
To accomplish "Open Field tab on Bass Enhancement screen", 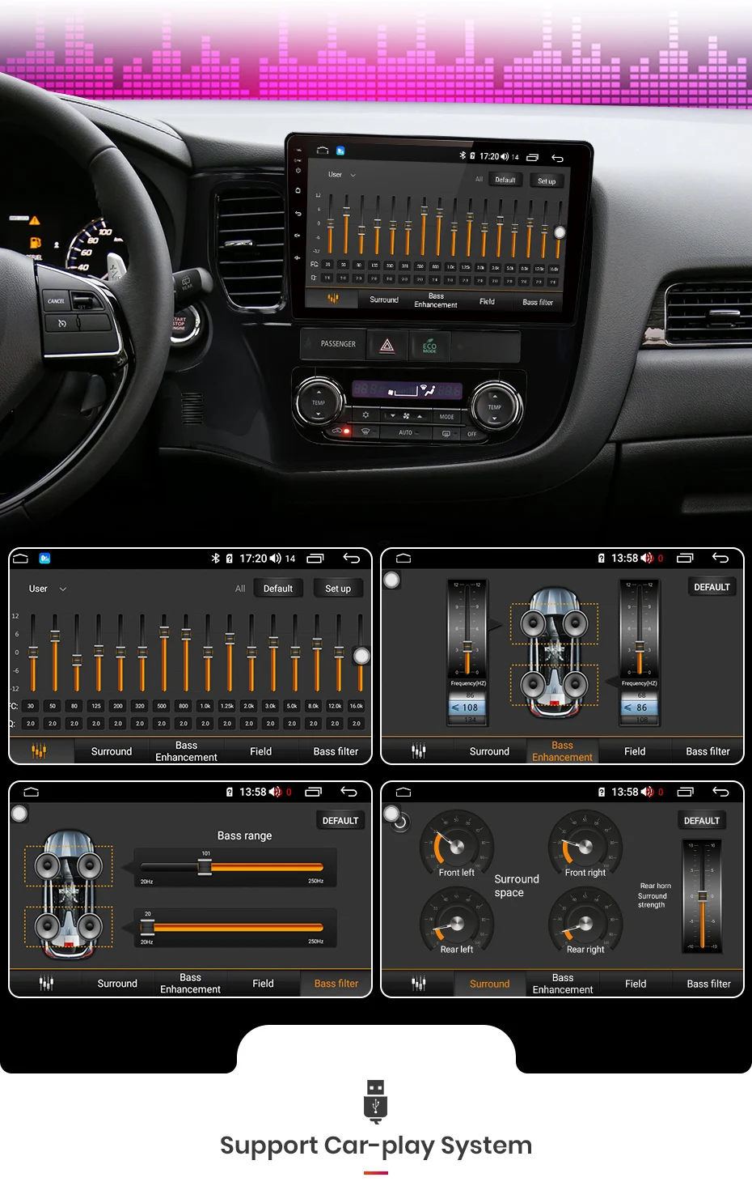I will [x=635, y=751].
